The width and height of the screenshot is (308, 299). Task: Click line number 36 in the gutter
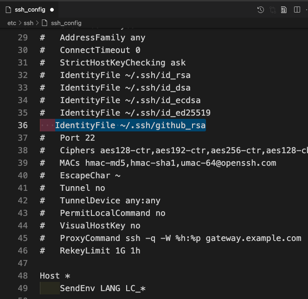22,125
